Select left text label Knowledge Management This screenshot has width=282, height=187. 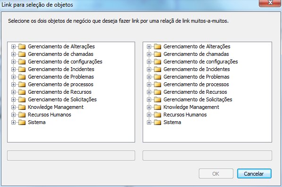[x=56, y=107]
